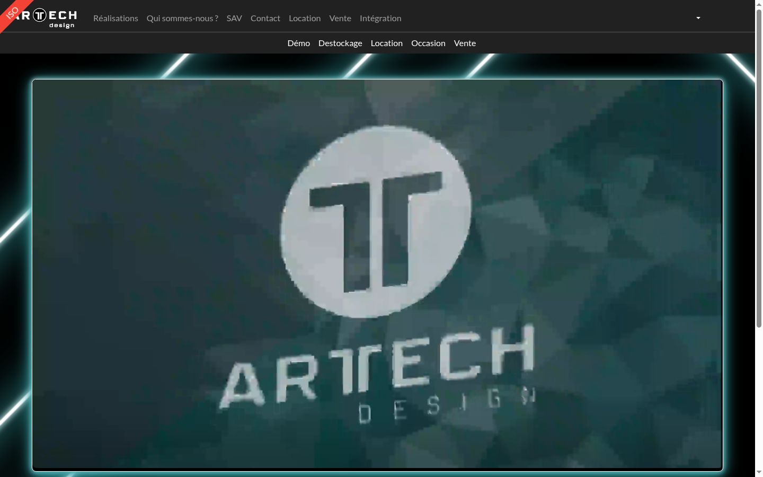Open the Contact page
This screenshot has width=763, height=477.
[265, 18]
